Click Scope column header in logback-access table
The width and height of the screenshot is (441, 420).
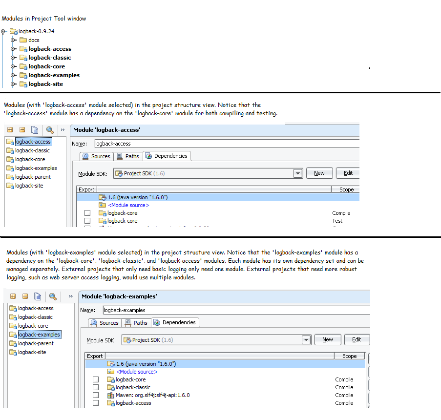(346, 189)
